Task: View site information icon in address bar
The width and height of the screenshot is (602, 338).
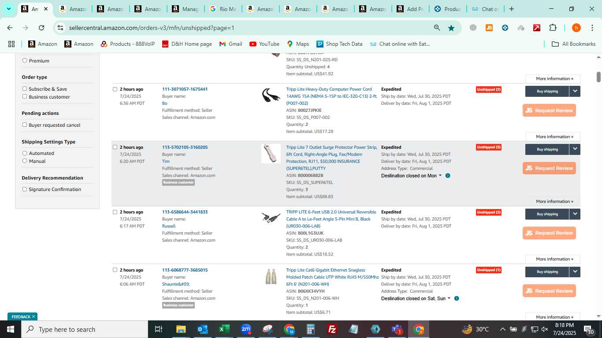Action: click(x=60, y=28)
